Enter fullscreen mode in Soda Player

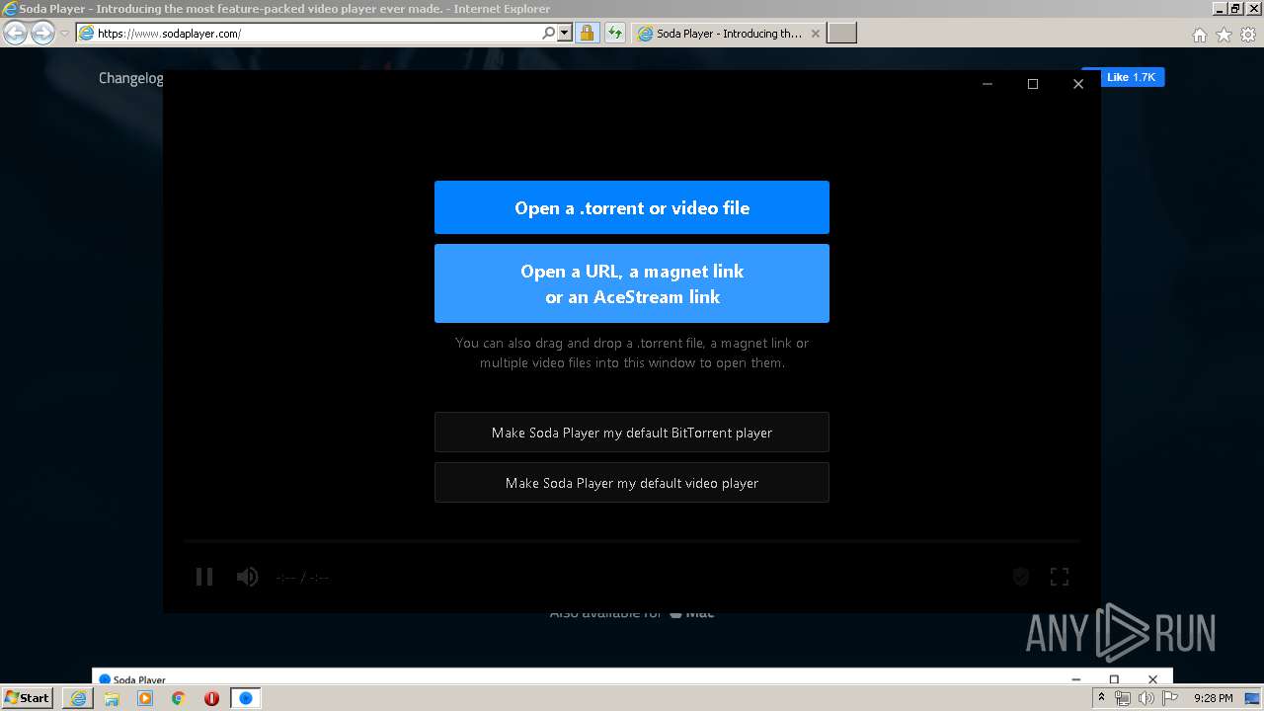[1060, 577]
